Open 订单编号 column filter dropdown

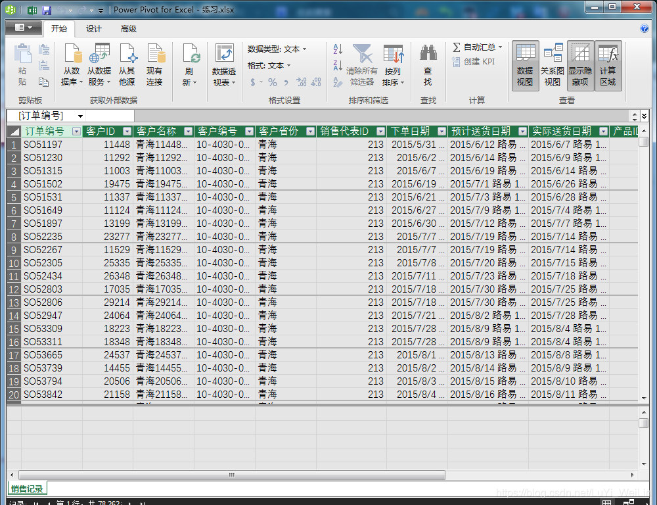click(x=76, y=132)
